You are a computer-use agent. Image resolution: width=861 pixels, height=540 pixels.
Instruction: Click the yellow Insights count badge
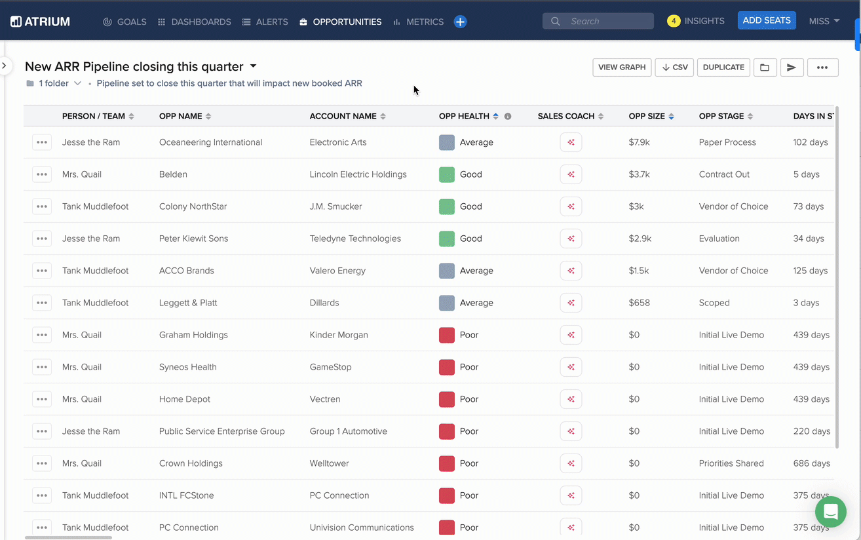[674, 21]
